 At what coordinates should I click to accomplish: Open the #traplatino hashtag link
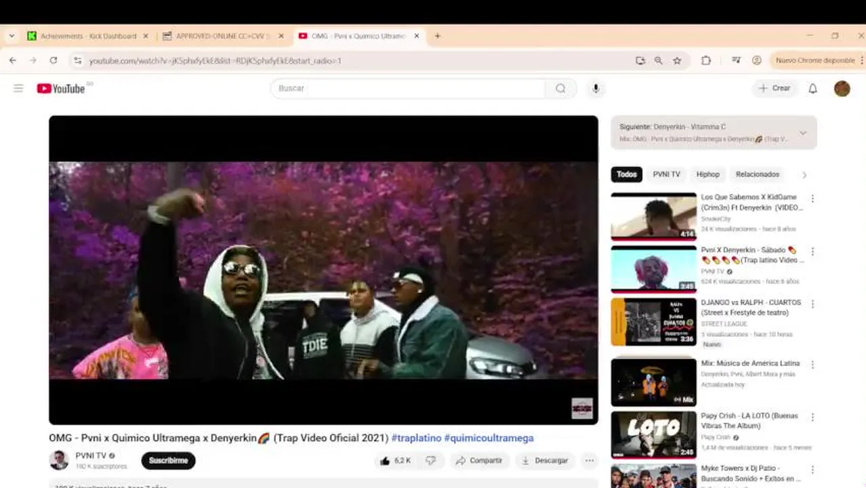coord(416,438)
